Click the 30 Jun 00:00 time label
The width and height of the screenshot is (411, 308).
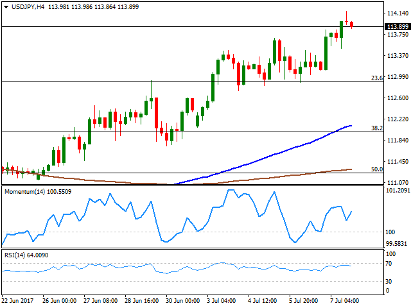click(184, 300)
